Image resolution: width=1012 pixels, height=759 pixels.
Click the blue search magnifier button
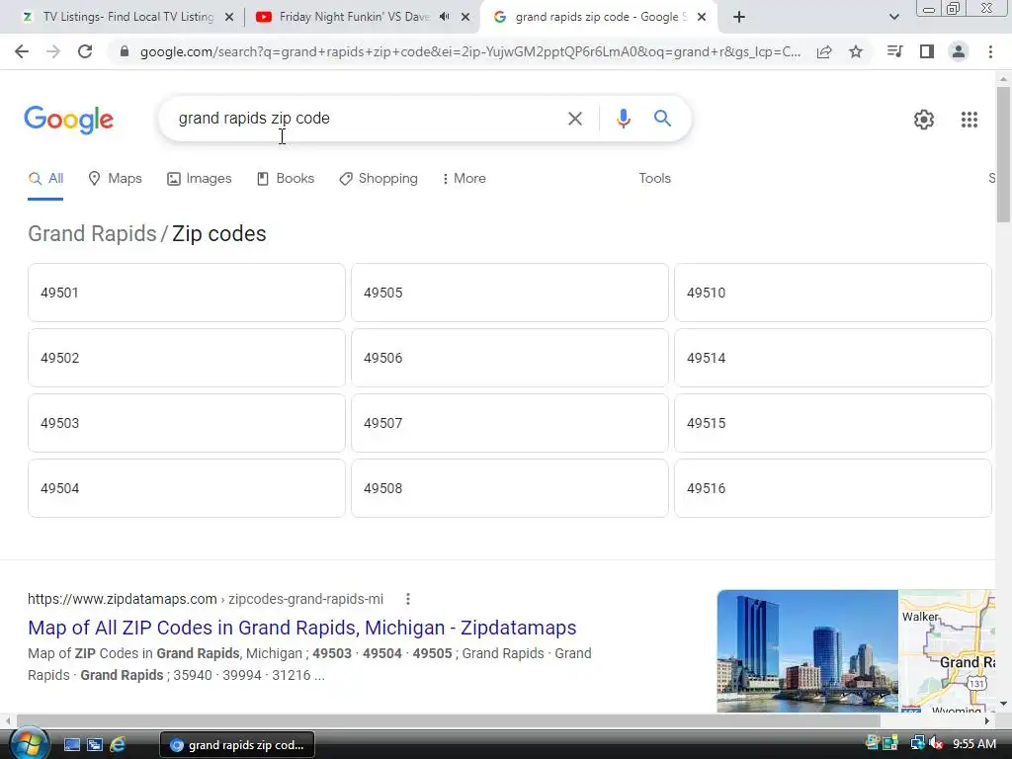click(662, 119)
